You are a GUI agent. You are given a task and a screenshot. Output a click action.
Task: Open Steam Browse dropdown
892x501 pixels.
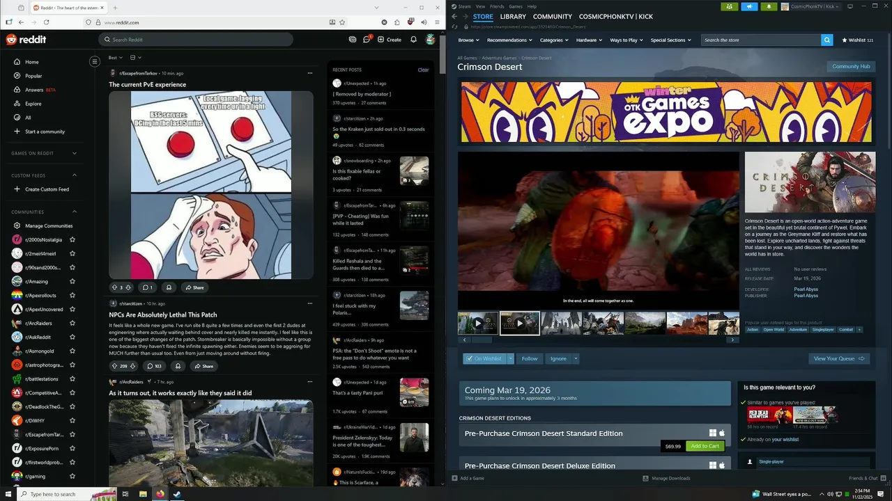468,40
